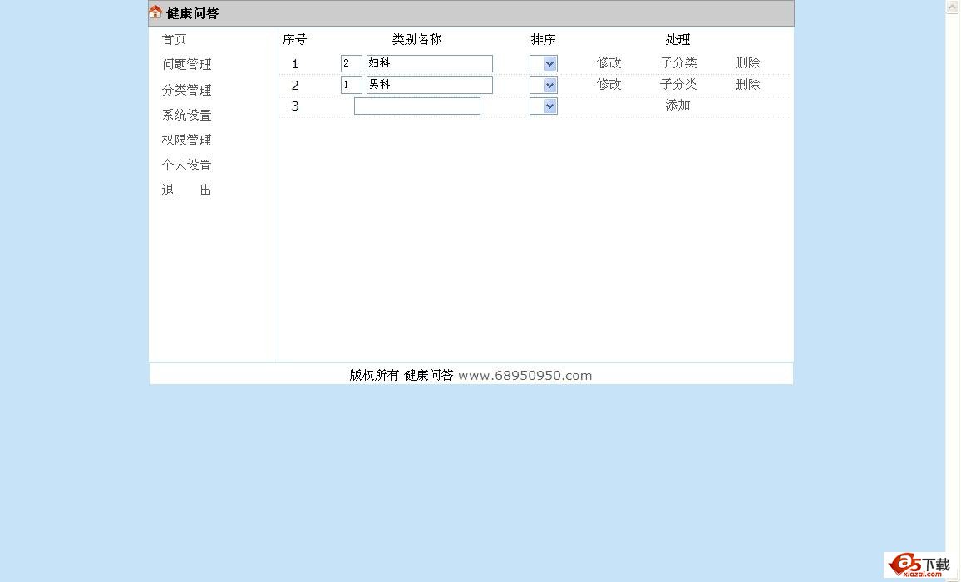Click 退出 to log out
The image size is (961, 582).
(x=186, y=190)
